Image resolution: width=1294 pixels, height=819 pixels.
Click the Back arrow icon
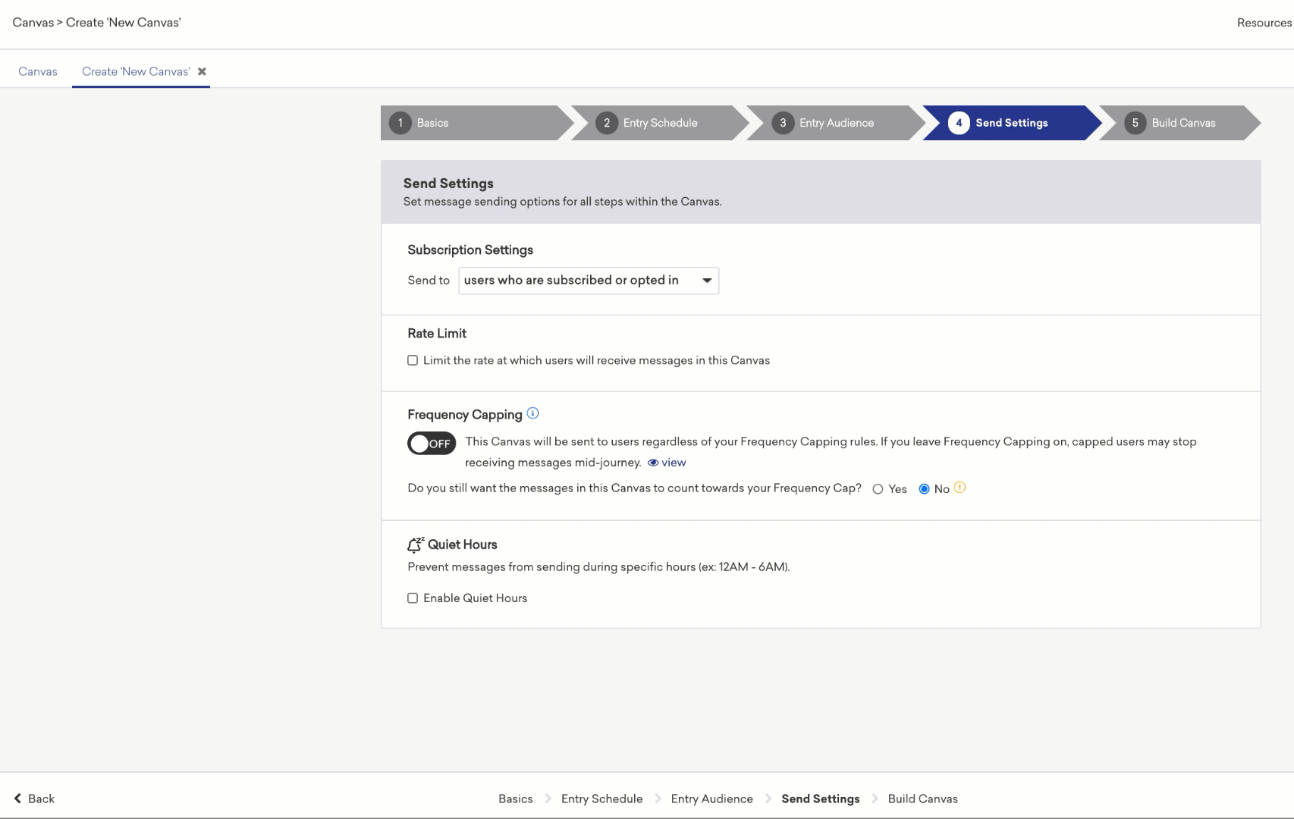coord(17,799)
